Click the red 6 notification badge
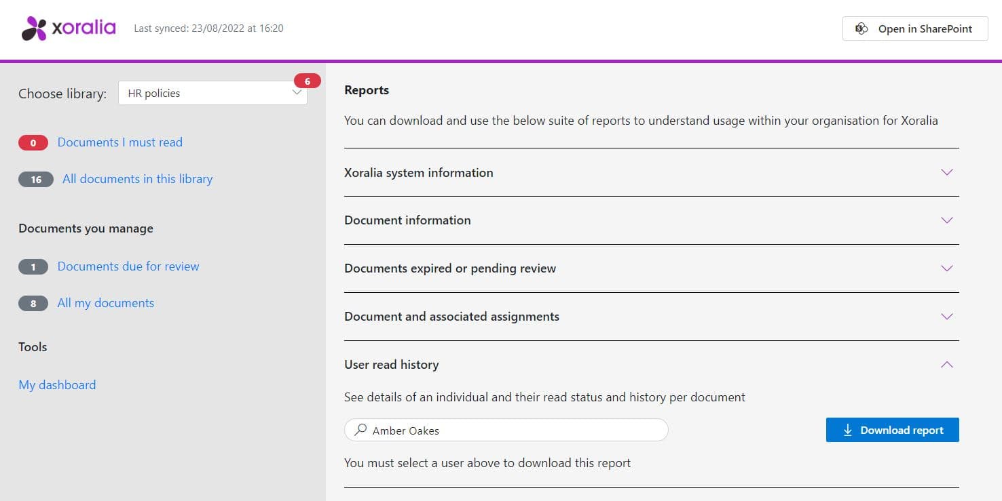This screenshot has height=501, width=1002. click(307, 81)
